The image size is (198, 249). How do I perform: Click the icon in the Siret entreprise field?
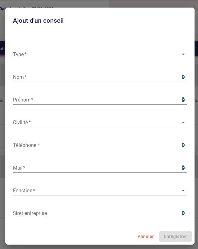[x=183, y=213]
